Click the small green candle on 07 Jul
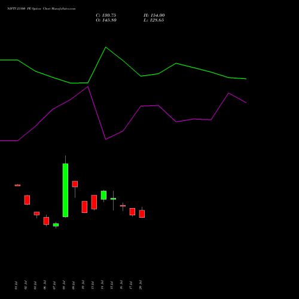The height and width of the screenshot is (299, 299). (x=56, y=225)
